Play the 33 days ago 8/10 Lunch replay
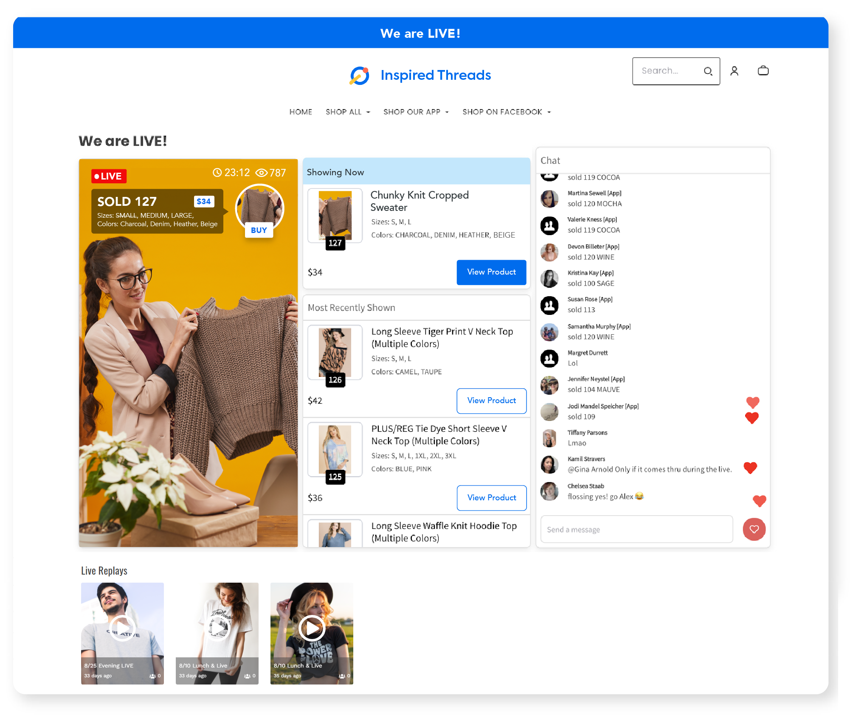The height and width of the screenshot is (721, 856). tap(217, 628)
